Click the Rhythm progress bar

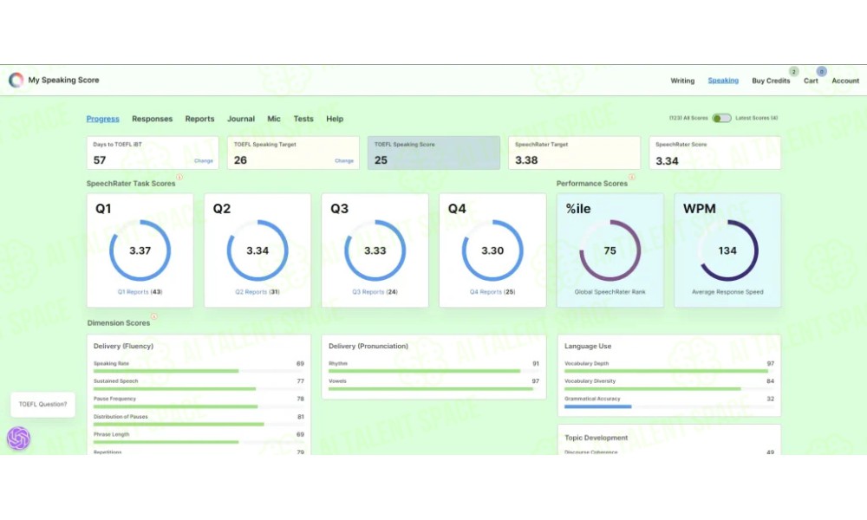(433, 371)
